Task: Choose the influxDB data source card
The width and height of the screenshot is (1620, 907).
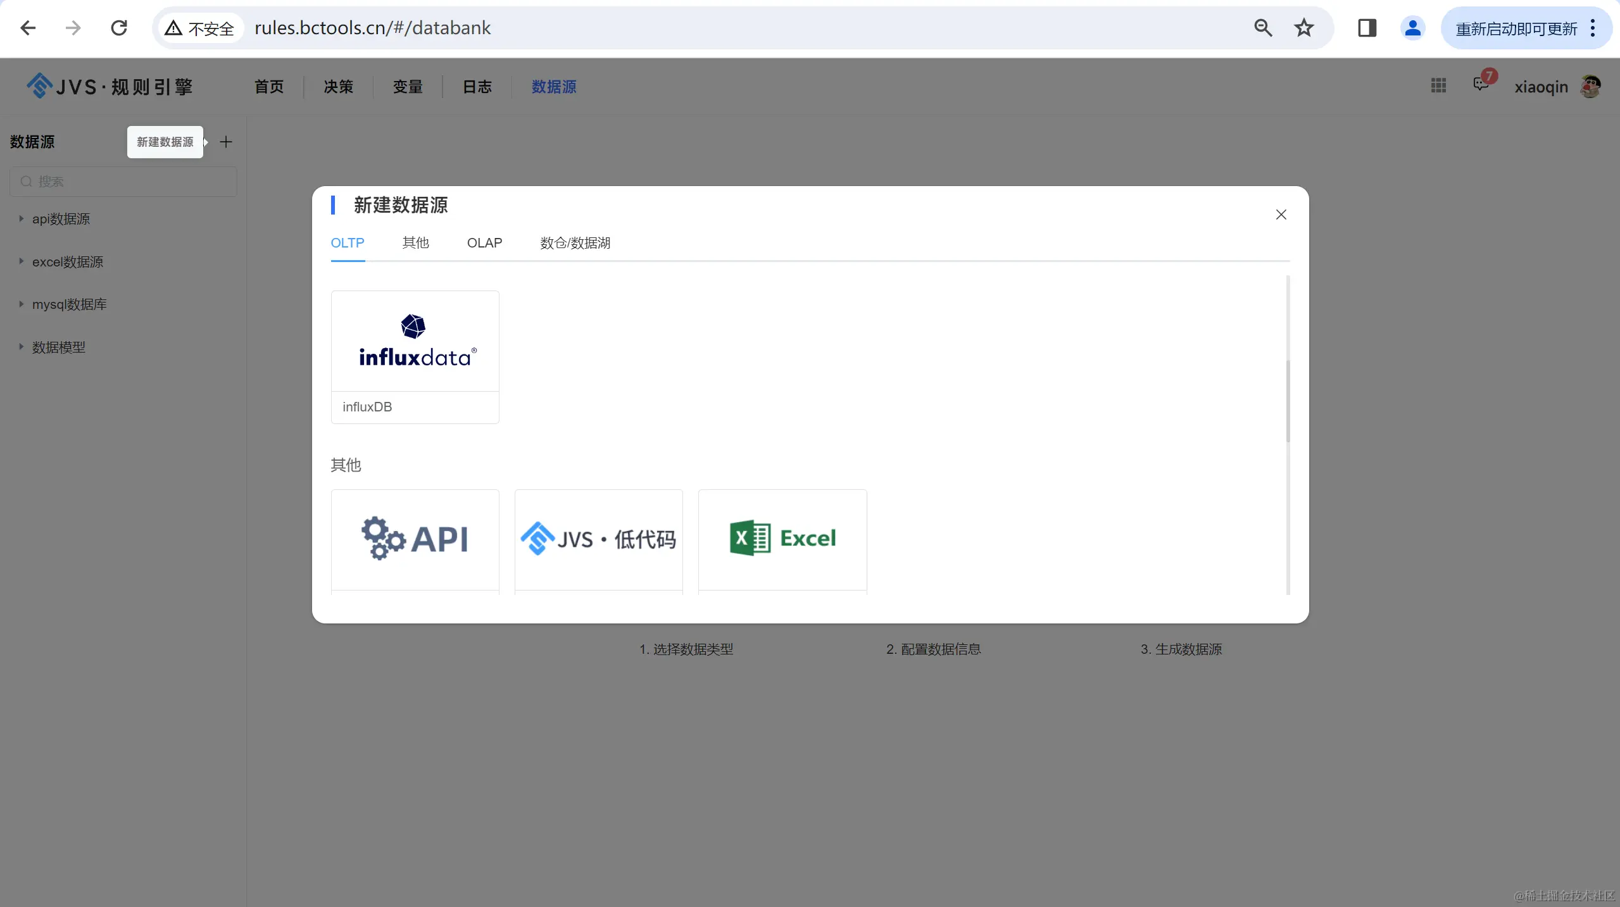Action: (415, 357)
